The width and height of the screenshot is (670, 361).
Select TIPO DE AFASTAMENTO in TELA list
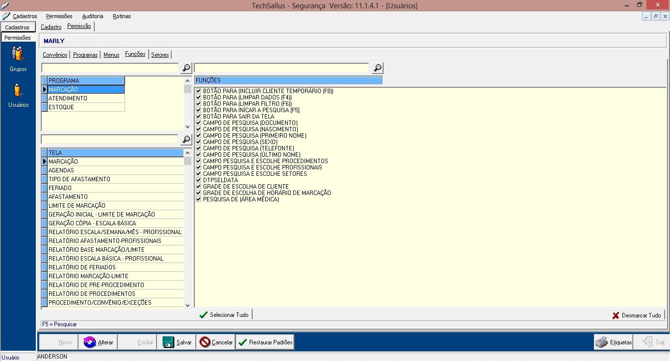click(115, 179)
